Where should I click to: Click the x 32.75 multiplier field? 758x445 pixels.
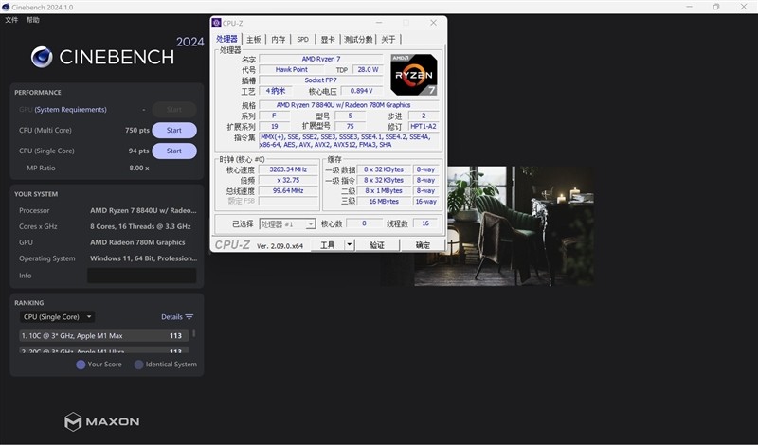pos(288,180)
